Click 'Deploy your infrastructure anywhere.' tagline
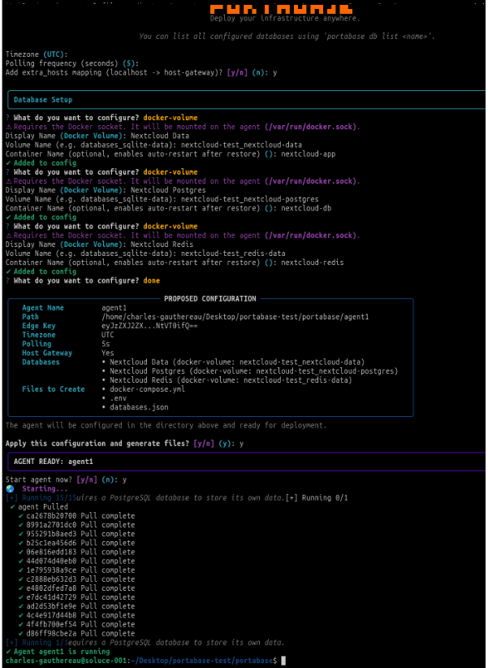Image resolution: width=488 pixels, height=668 pixels. pos(285,19)
